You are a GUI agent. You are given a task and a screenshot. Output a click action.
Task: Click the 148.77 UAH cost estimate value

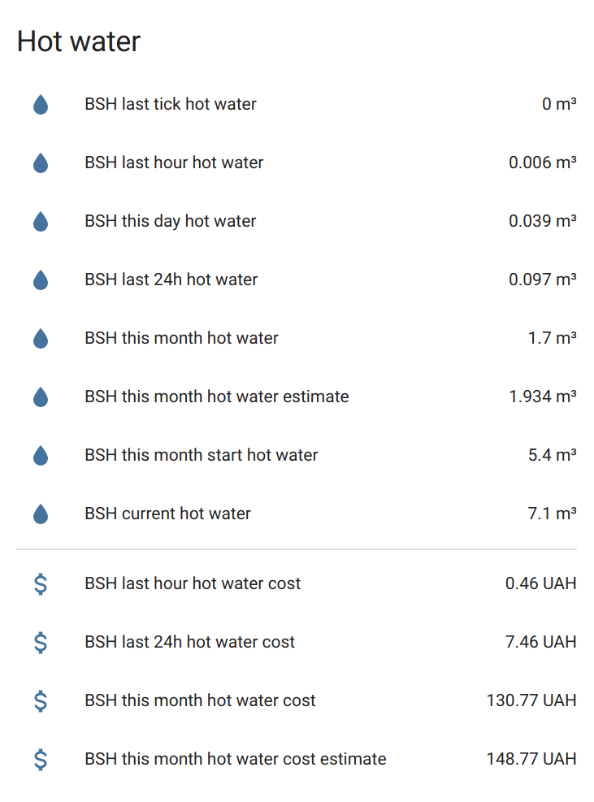coord(531,758)
